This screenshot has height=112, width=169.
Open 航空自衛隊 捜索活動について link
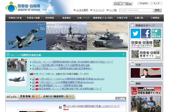[70, 89]
